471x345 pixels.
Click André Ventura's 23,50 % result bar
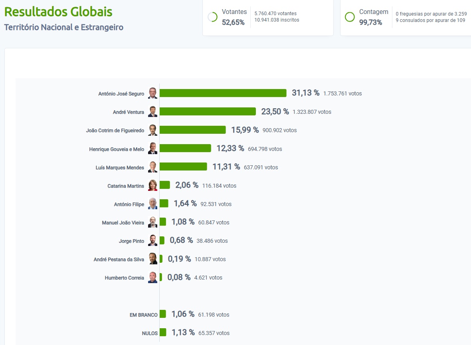click(x=208, y=112)
